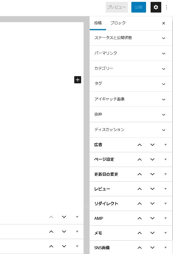The image size is (173, 254).
Task: Close the settings sidebar panel
Action: 164,23
